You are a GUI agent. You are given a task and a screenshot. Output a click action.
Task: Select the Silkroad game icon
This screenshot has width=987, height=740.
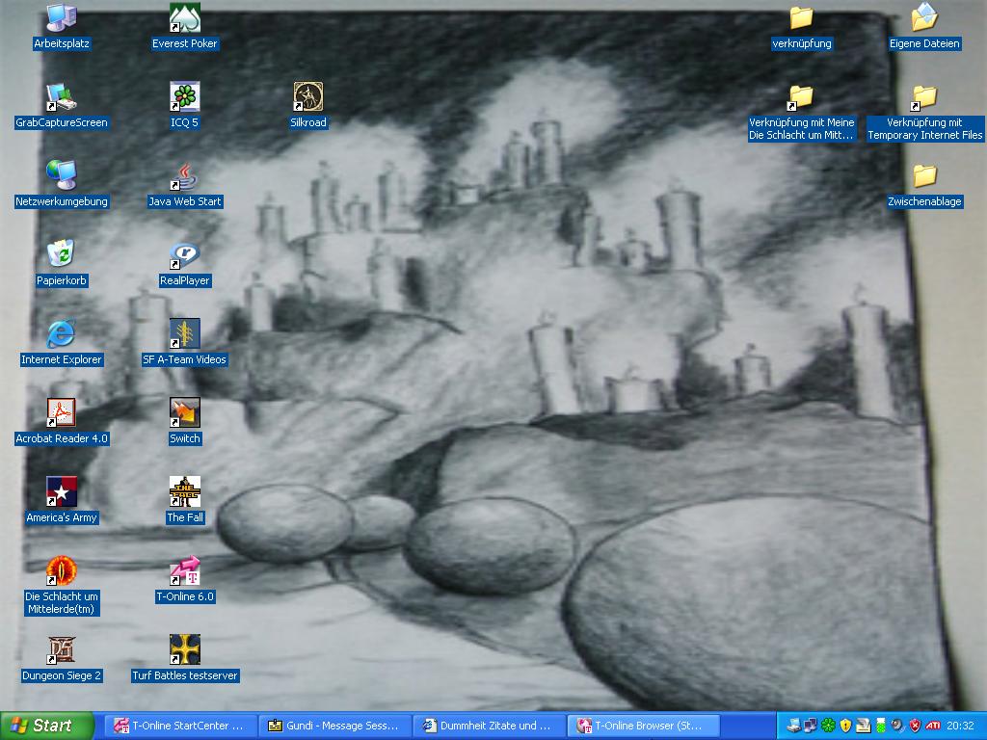click(x=308, y=97)
